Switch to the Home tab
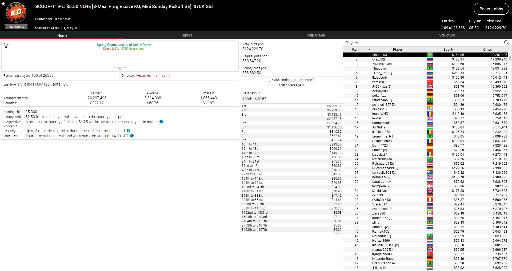 coord(62,35)
